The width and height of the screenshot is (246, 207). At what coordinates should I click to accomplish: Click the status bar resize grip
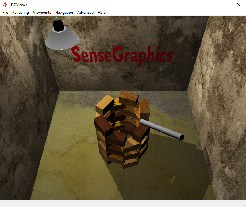pyautogui.click(x=244, y=205)
